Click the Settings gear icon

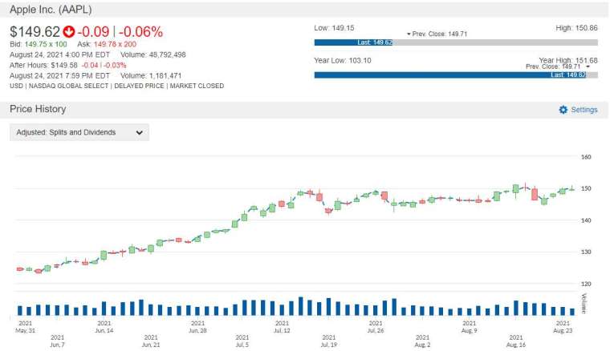coord(563,110)
